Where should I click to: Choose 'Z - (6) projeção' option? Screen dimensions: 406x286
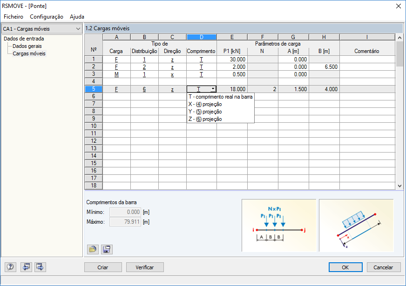click(x=220, y=119)
